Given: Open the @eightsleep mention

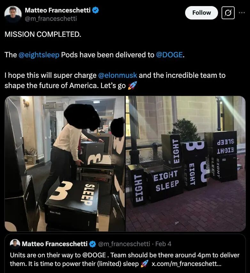Looking at the screenshot, I should [x=39, y=55].
